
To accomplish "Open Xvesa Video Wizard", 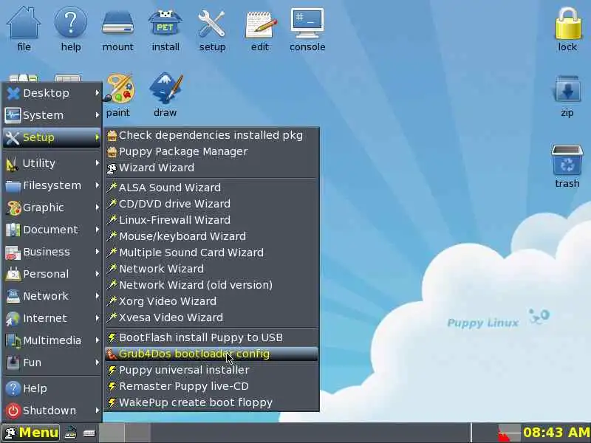I will [211, 317].
